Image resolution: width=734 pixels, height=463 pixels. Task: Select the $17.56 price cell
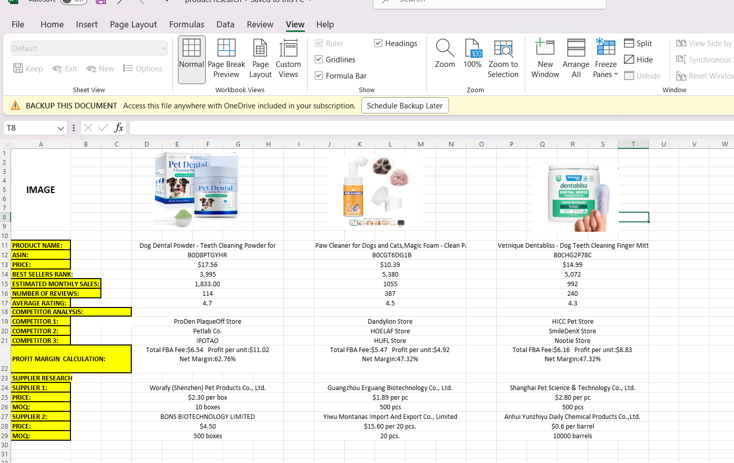pos(207,265)
